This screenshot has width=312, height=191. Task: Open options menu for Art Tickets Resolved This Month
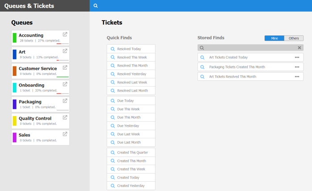(x=297, y=77)
